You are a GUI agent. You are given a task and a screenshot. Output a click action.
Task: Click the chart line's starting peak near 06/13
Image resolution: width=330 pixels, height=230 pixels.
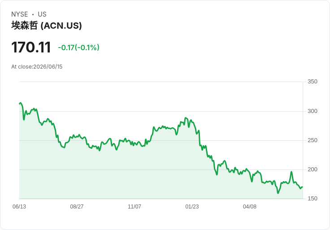point(20,103)
